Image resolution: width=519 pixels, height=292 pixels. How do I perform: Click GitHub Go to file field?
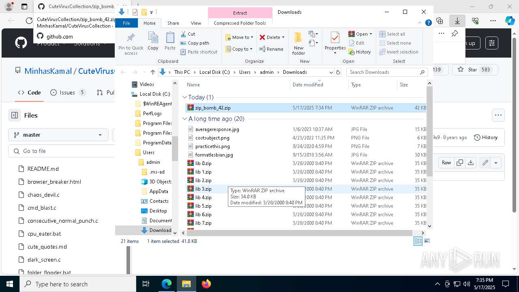pos(61,151)
